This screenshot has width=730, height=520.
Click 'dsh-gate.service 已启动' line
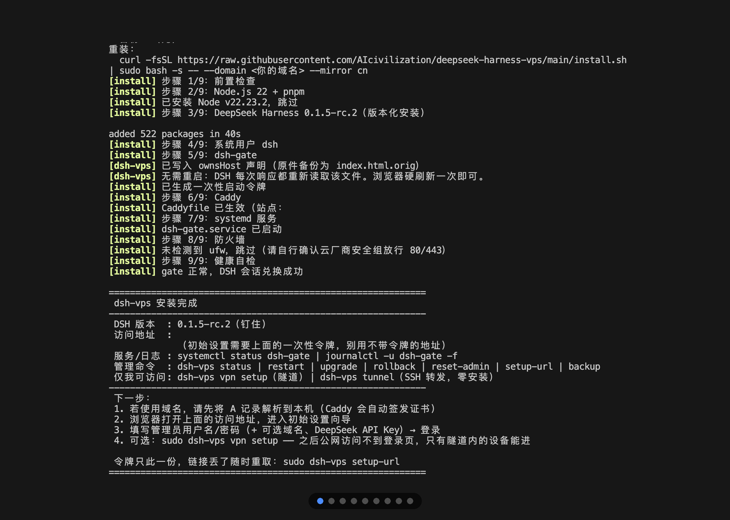195,229
